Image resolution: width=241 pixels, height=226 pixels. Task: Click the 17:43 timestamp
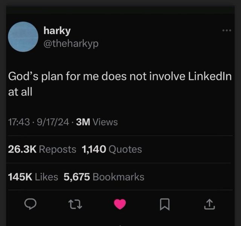(18, 122)
